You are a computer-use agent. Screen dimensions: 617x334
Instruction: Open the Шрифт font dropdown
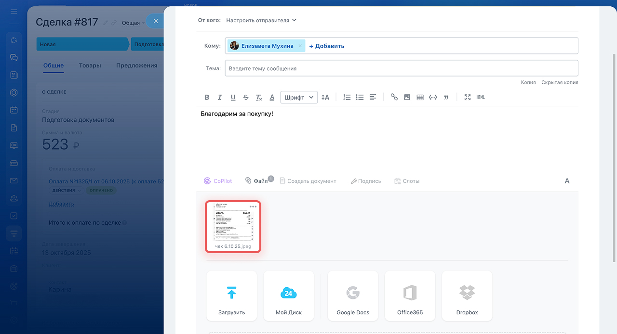click(x=299, y=97)
